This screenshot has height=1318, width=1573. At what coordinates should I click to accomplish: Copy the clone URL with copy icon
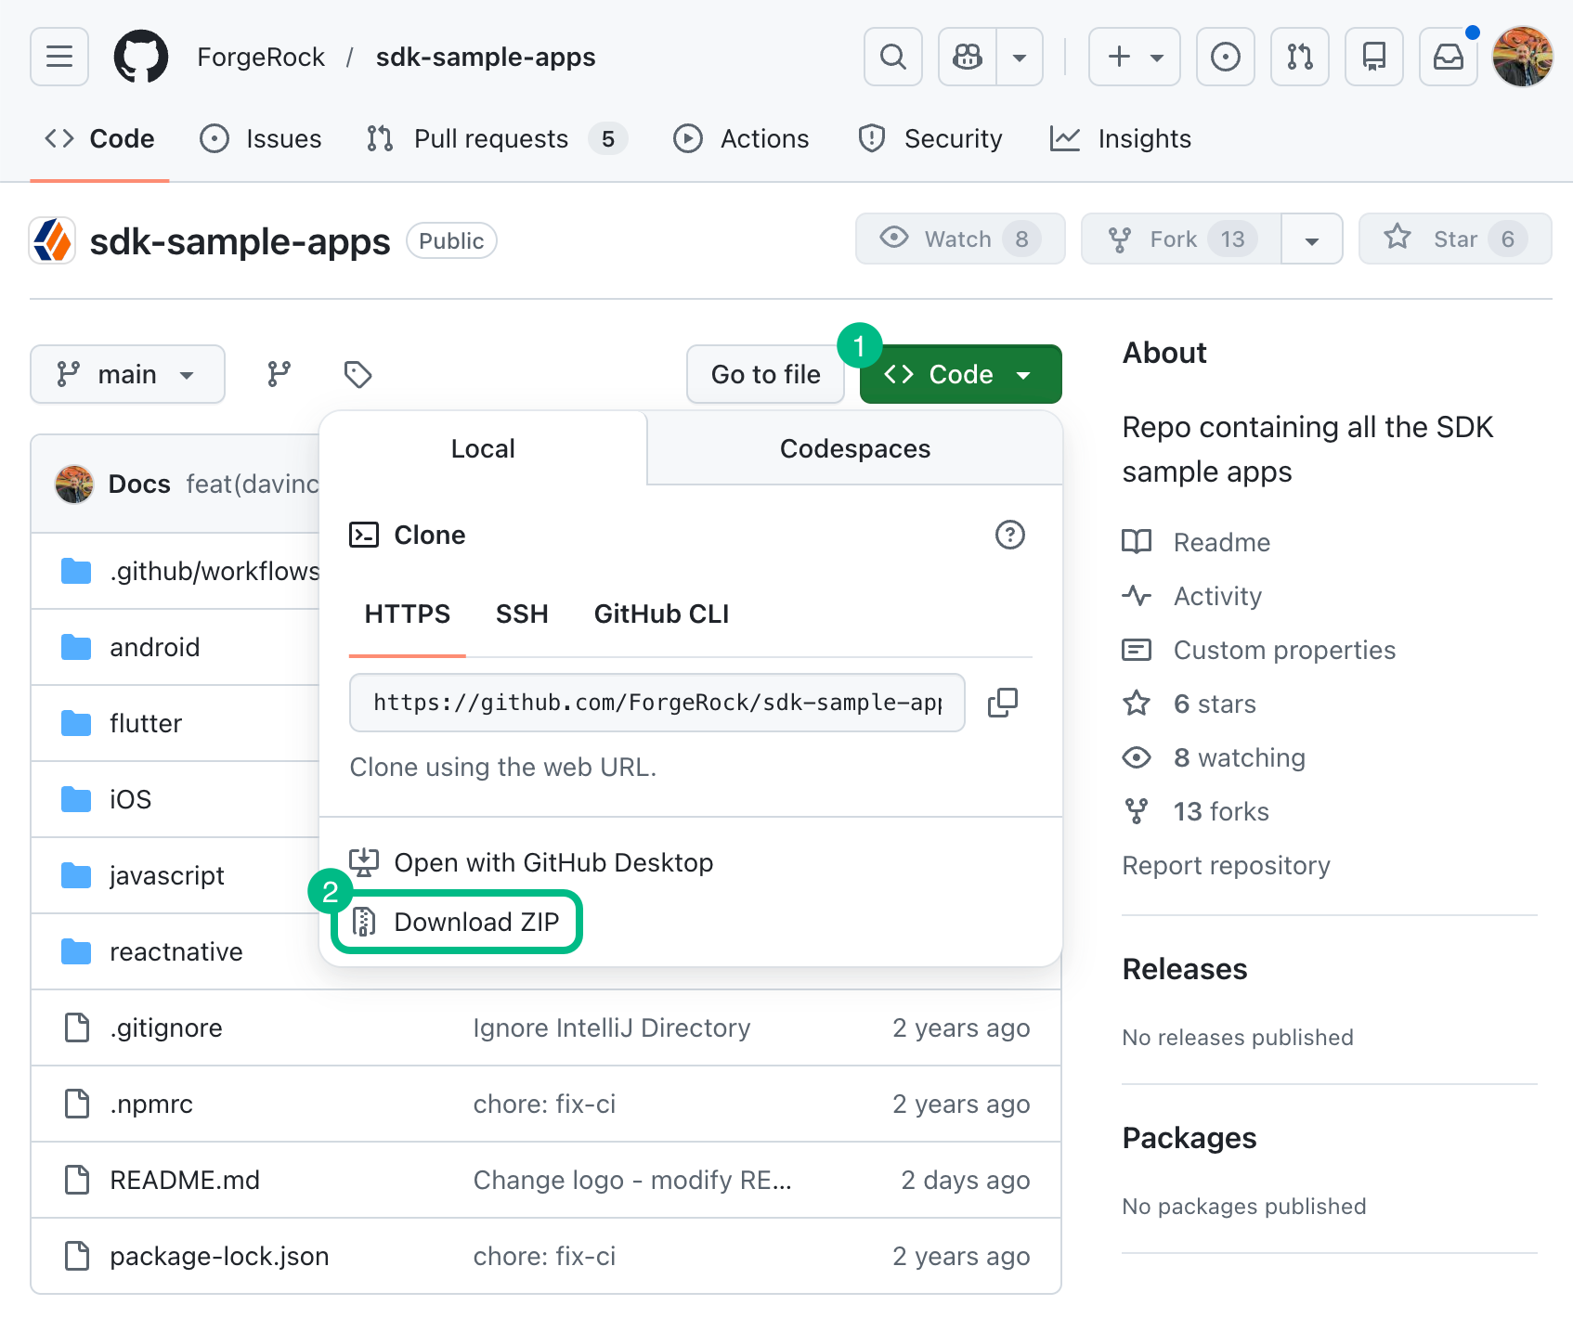[x=1003, y=703]
